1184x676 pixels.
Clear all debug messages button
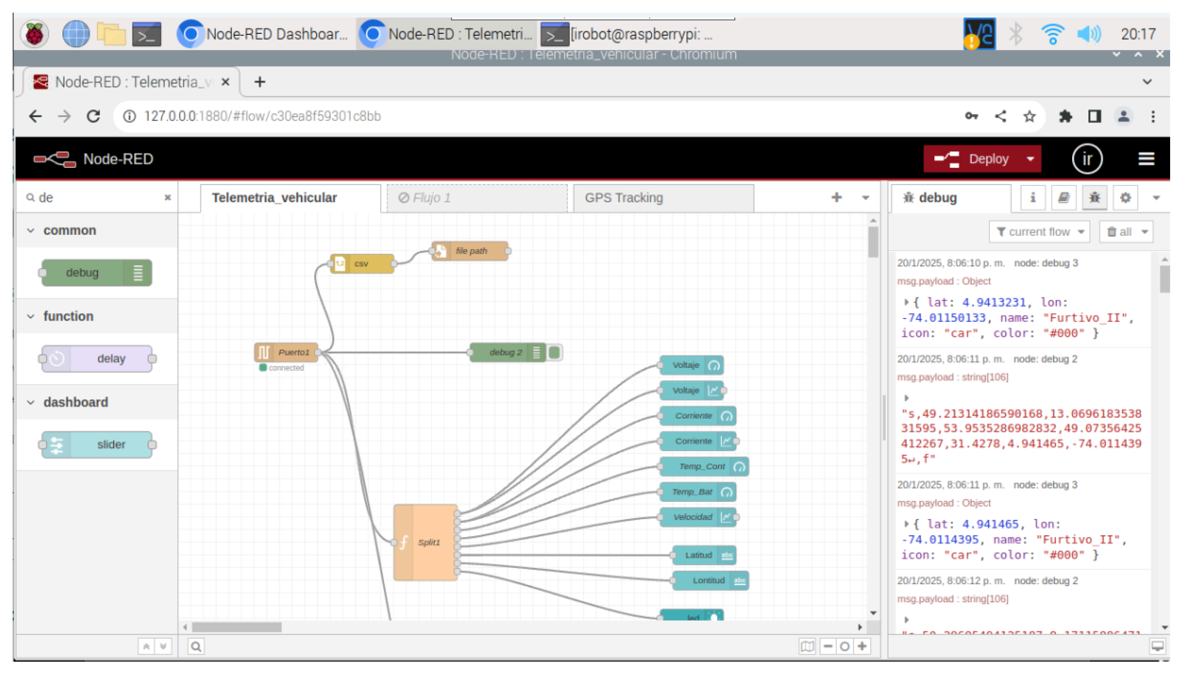tap(1120, 232)
